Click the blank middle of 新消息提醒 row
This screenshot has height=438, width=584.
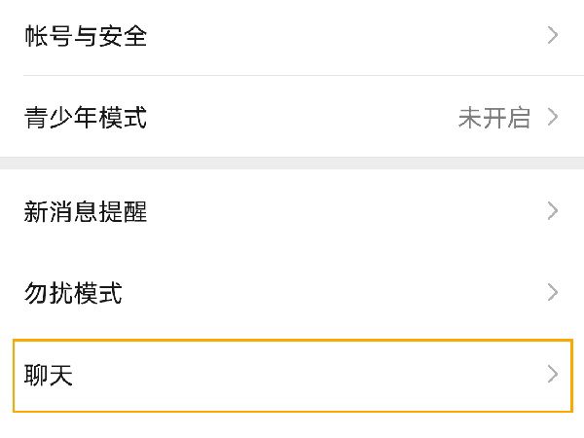point(341,211)
